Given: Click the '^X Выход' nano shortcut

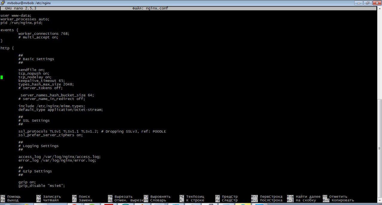Looking at the screenshot, I should (10, 200).
